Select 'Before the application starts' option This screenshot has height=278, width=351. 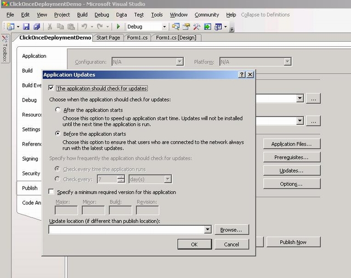[x=58, y=134]
